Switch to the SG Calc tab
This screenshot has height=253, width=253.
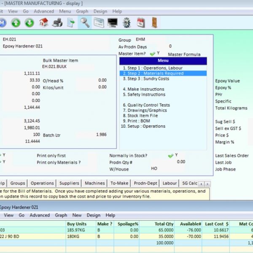tap(189, 183)
